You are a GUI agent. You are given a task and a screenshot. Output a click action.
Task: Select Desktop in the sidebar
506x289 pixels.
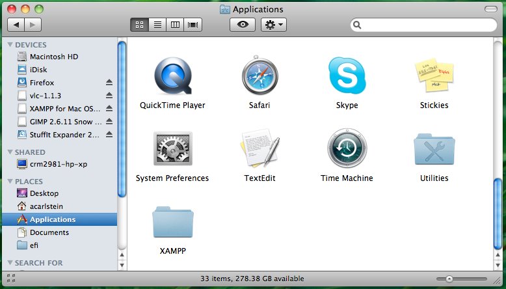(x=44, y=193)
